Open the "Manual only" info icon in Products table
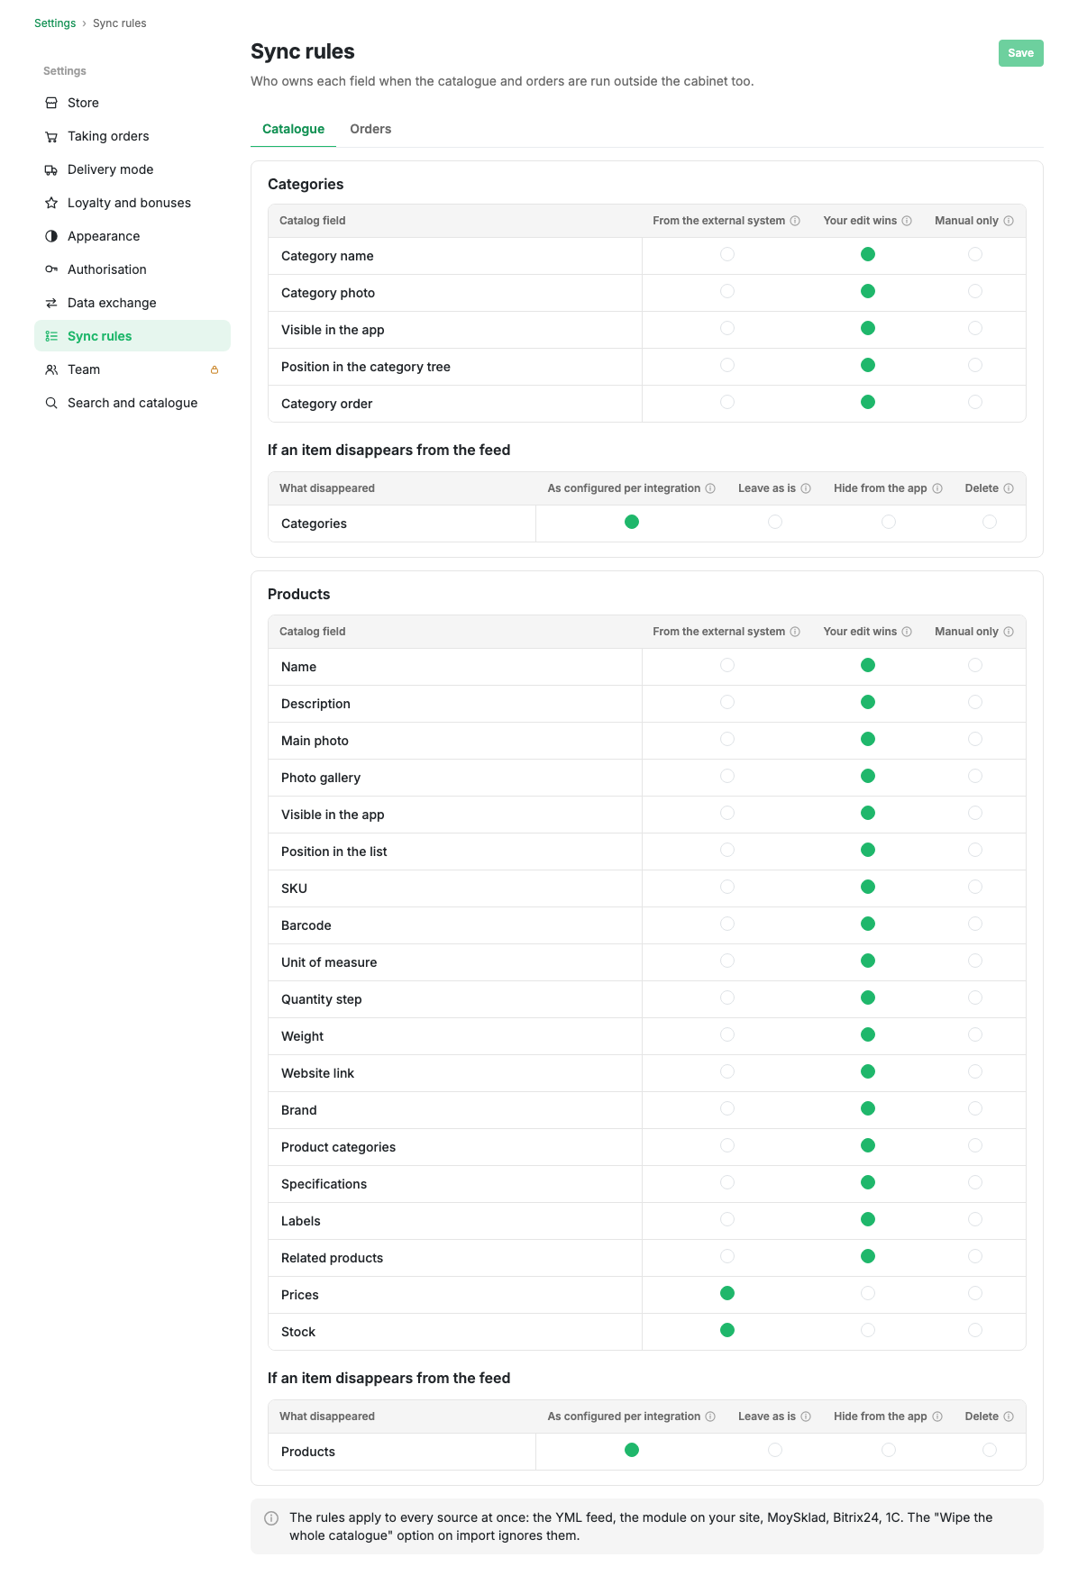The image size is (1078, 1585). pos(1009,632)
